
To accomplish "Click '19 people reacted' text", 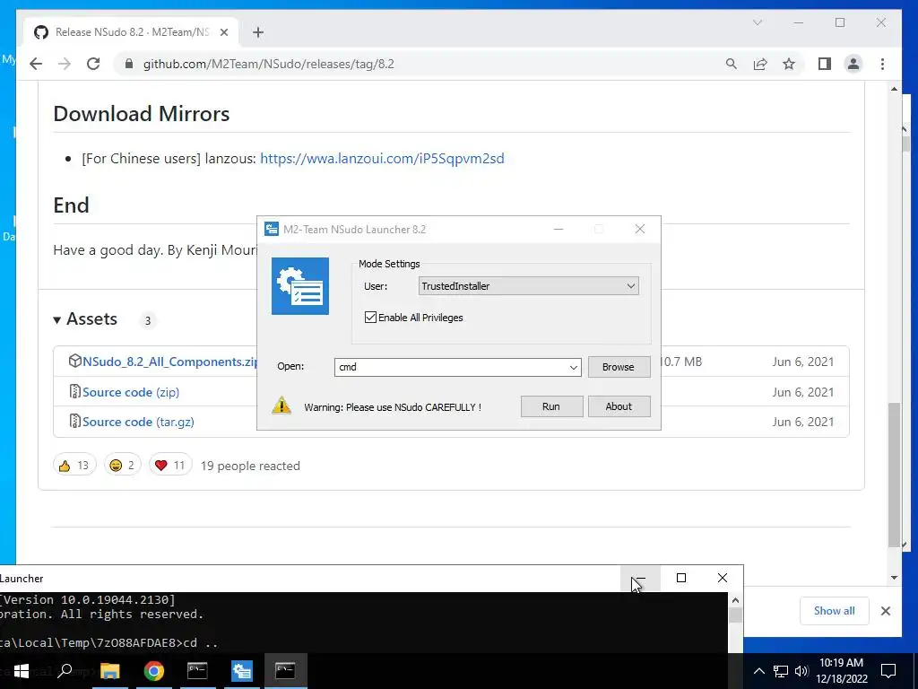I will 250,466.
